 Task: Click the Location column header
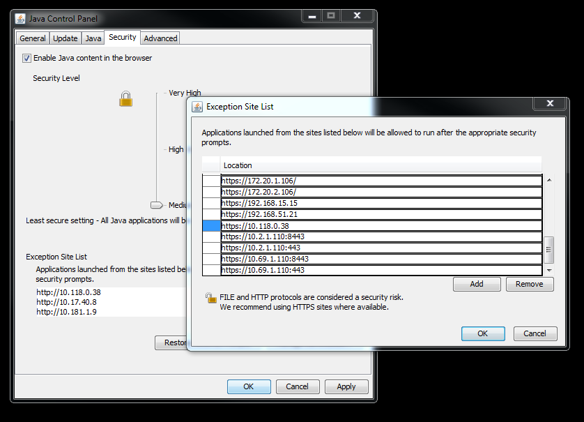[381, 165]
